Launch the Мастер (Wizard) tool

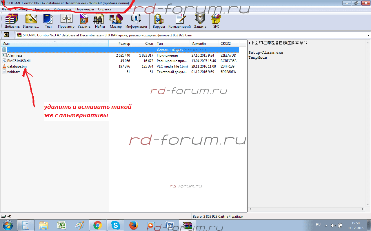pos(116,21)
